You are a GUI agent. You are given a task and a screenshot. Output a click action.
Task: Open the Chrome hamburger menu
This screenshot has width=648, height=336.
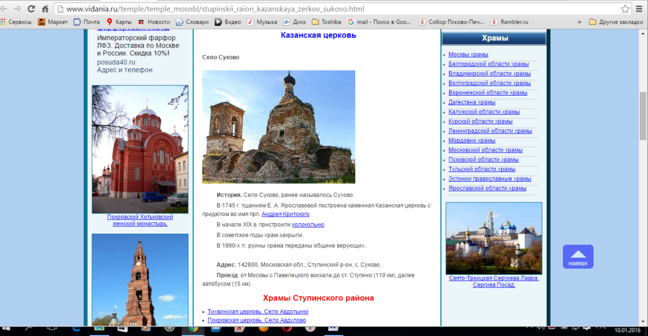640,9
